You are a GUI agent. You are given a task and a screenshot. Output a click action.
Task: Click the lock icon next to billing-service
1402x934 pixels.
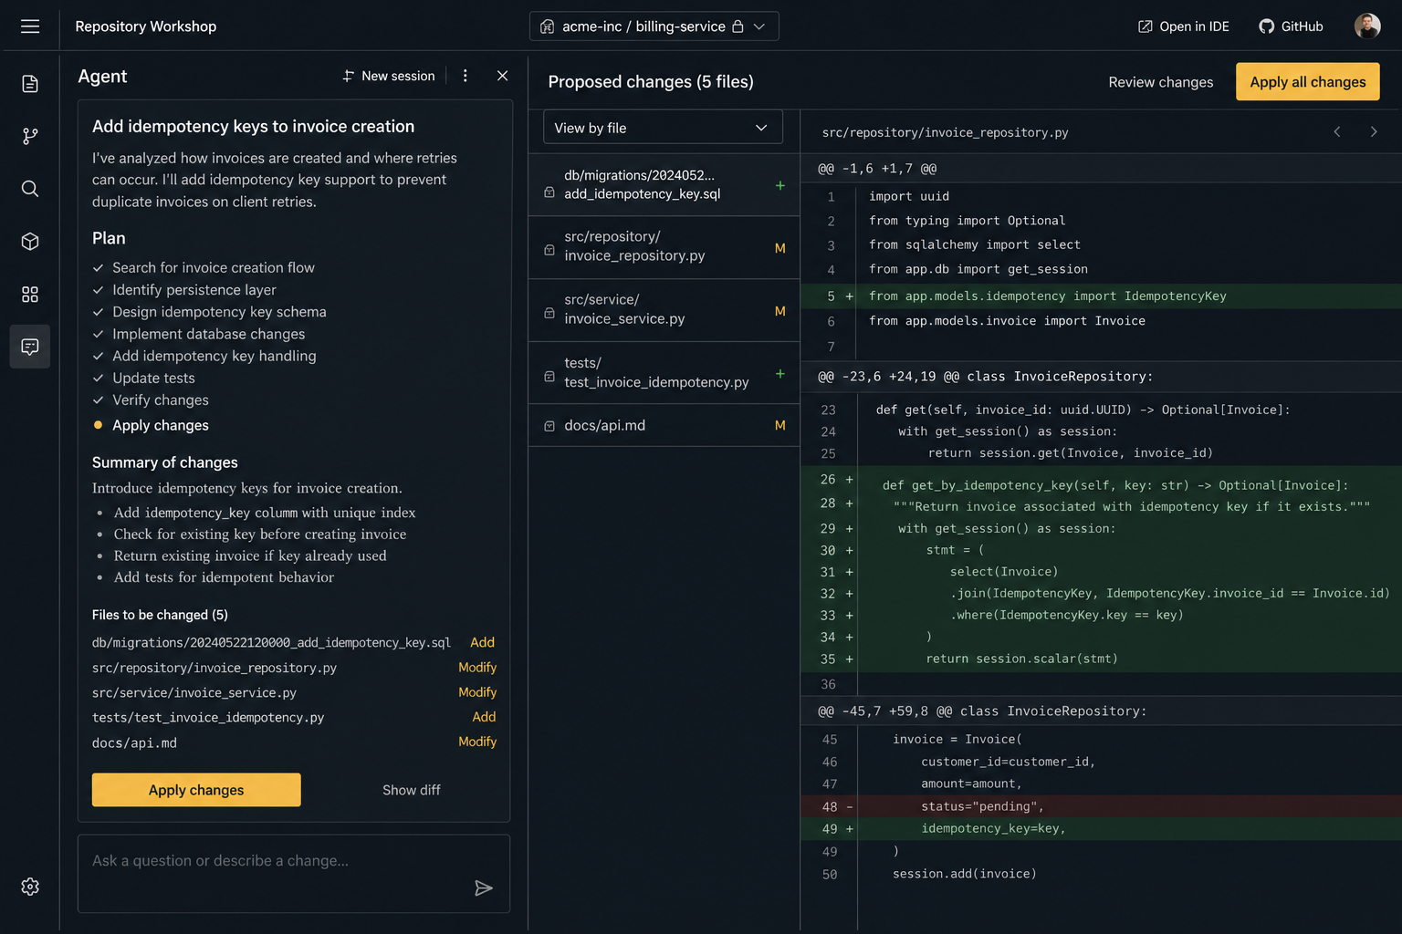click(738, 26)
